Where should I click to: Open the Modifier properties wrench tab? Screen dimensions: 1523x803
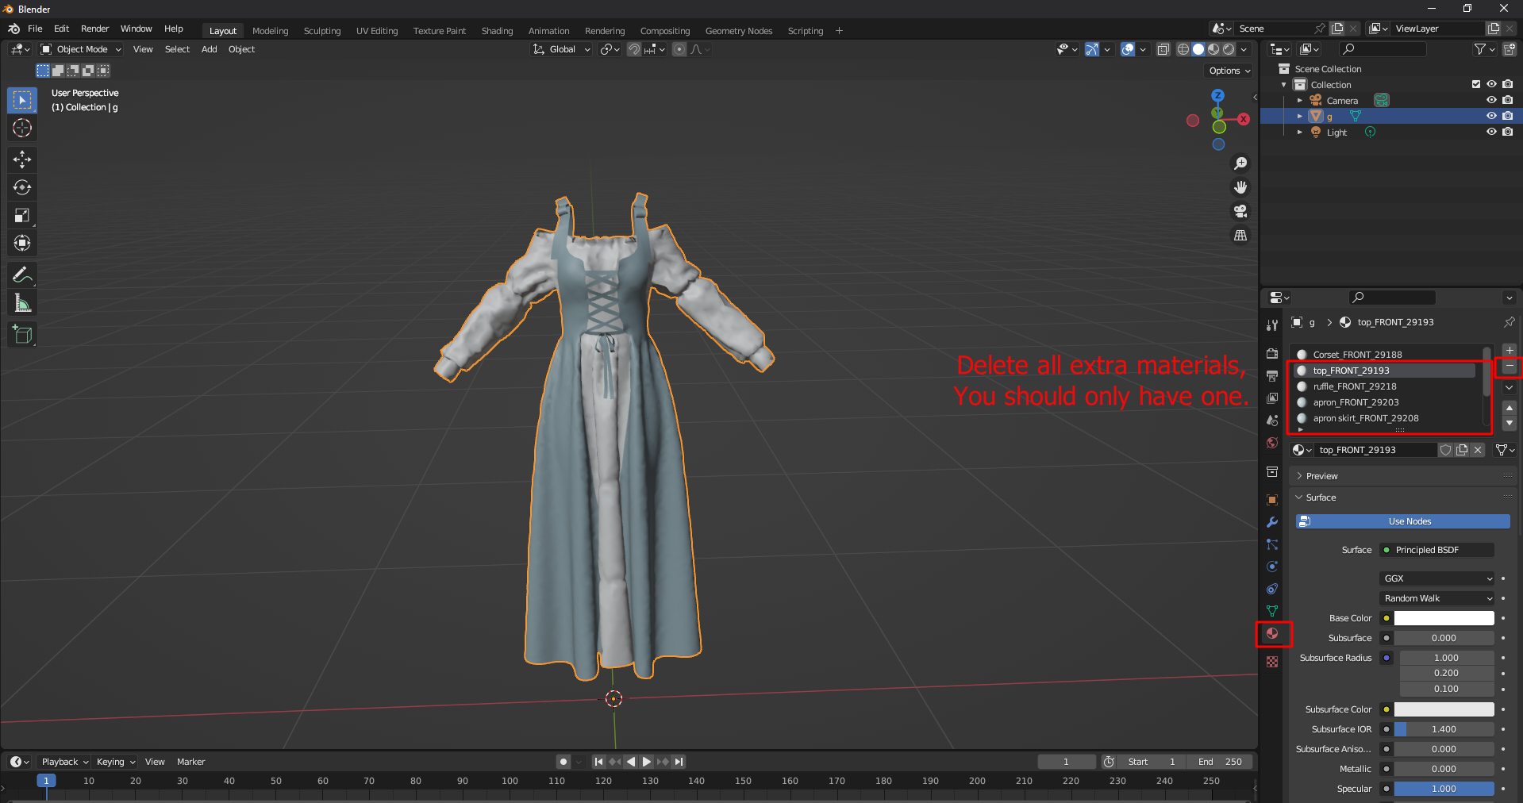click(x=1272, y=522)
